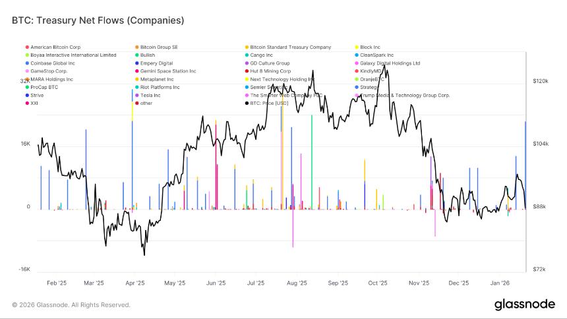This screenshot has height=319, width=567.
Task: Click the Hut 8 Mining Corp marker
Action: click(x=247, y=71)
